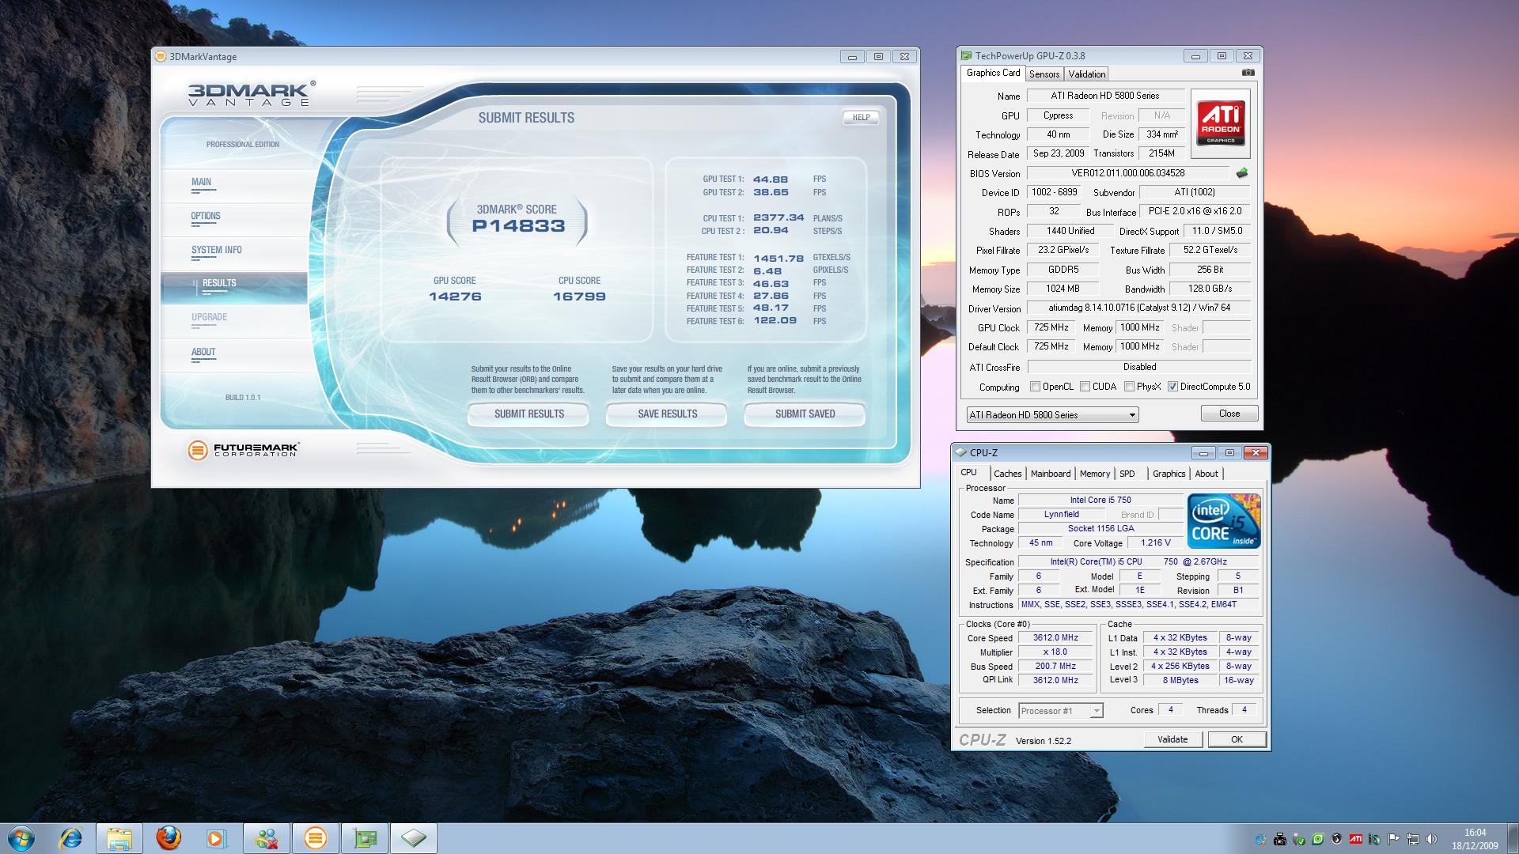This screenshot has width=1519, height=854.
Task: Click the BIOS Version field in GPU-Z
Action: point(1128,173)
